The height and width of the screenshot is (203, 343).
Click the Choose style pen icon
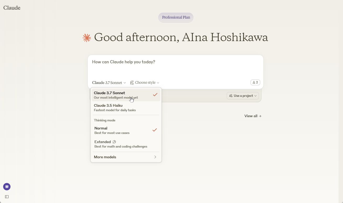pos(132,83)
